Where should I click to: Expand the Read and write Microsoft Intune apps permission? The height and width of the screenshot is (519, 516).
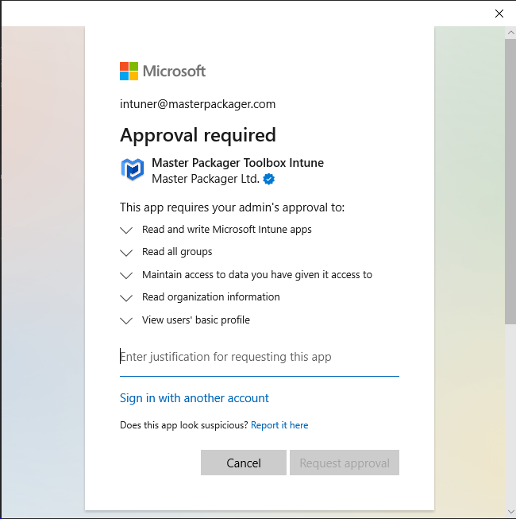click(126, 230)
